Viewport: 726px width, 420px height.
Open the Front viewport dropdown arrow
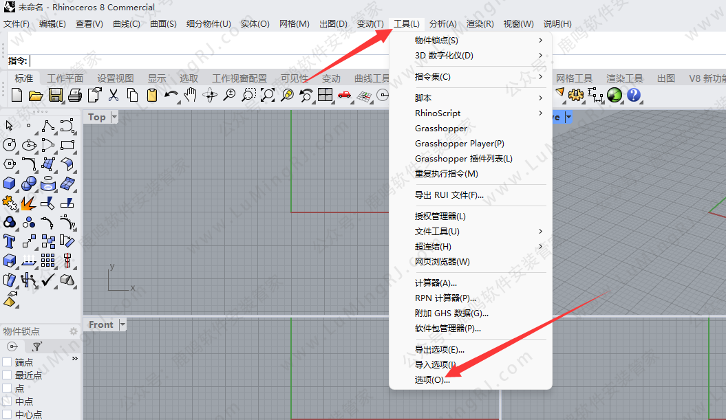point(122,324)
